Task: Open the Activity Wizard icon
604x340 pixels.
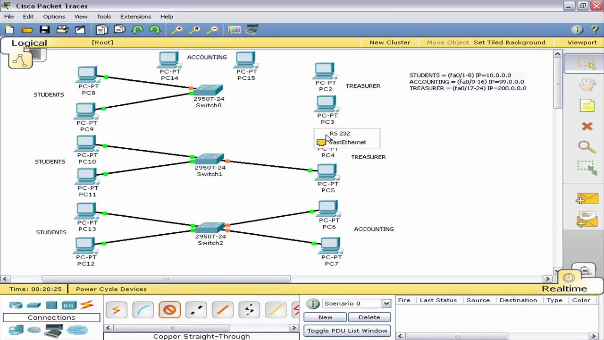Action: pyautogui.click(x=80, y=30)
